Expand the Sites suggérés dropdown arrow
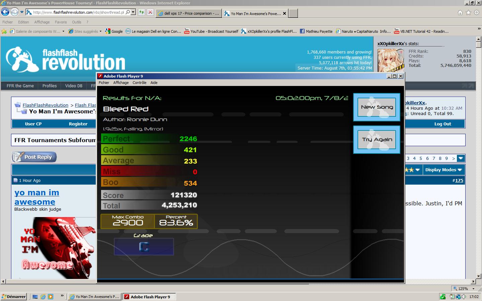Viewport: 482px width, 301px height. tap(100, 31)
